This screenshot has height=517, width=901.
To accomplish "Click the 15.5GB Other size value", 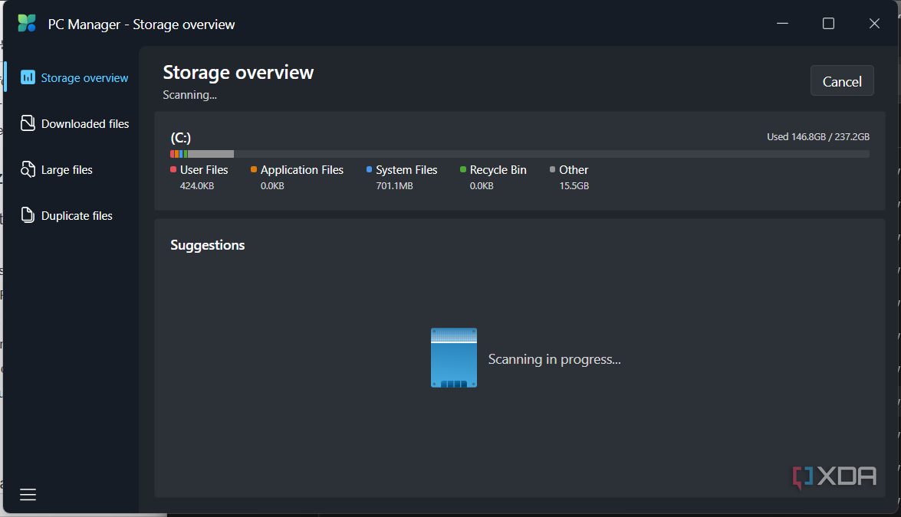I will pyautogui.click(x=574, y=186).
